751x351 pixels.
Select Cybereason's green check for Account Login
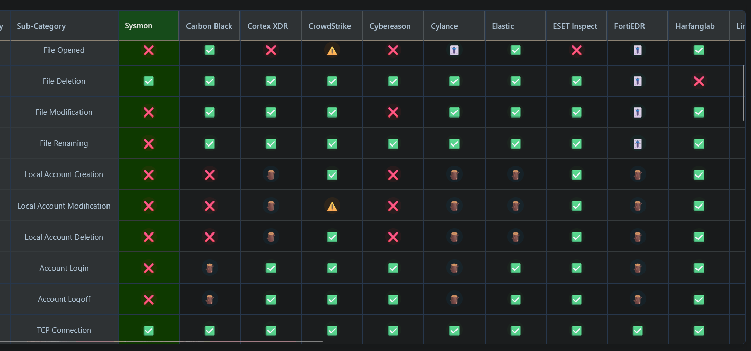point(393,268)
